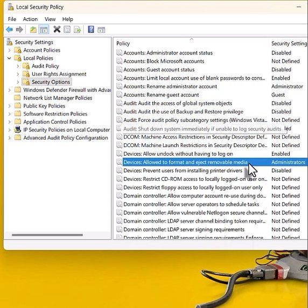The height and width of the screenshot is (308, 308).
Task: Click icon beside Accounts: Rename guest account
Action: coord(119,95)
